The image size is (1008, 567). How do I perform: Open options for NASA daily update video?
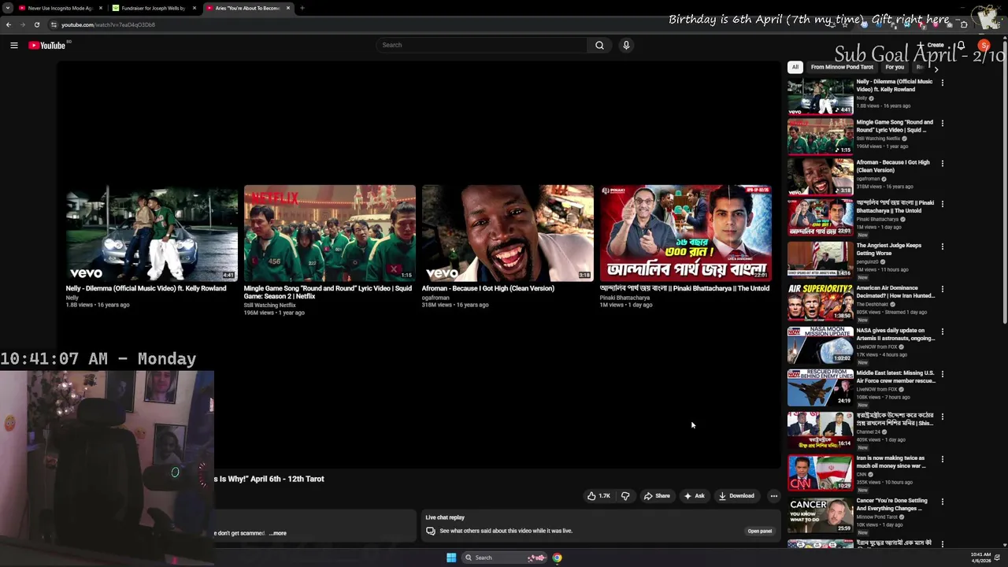pos(942,332)
